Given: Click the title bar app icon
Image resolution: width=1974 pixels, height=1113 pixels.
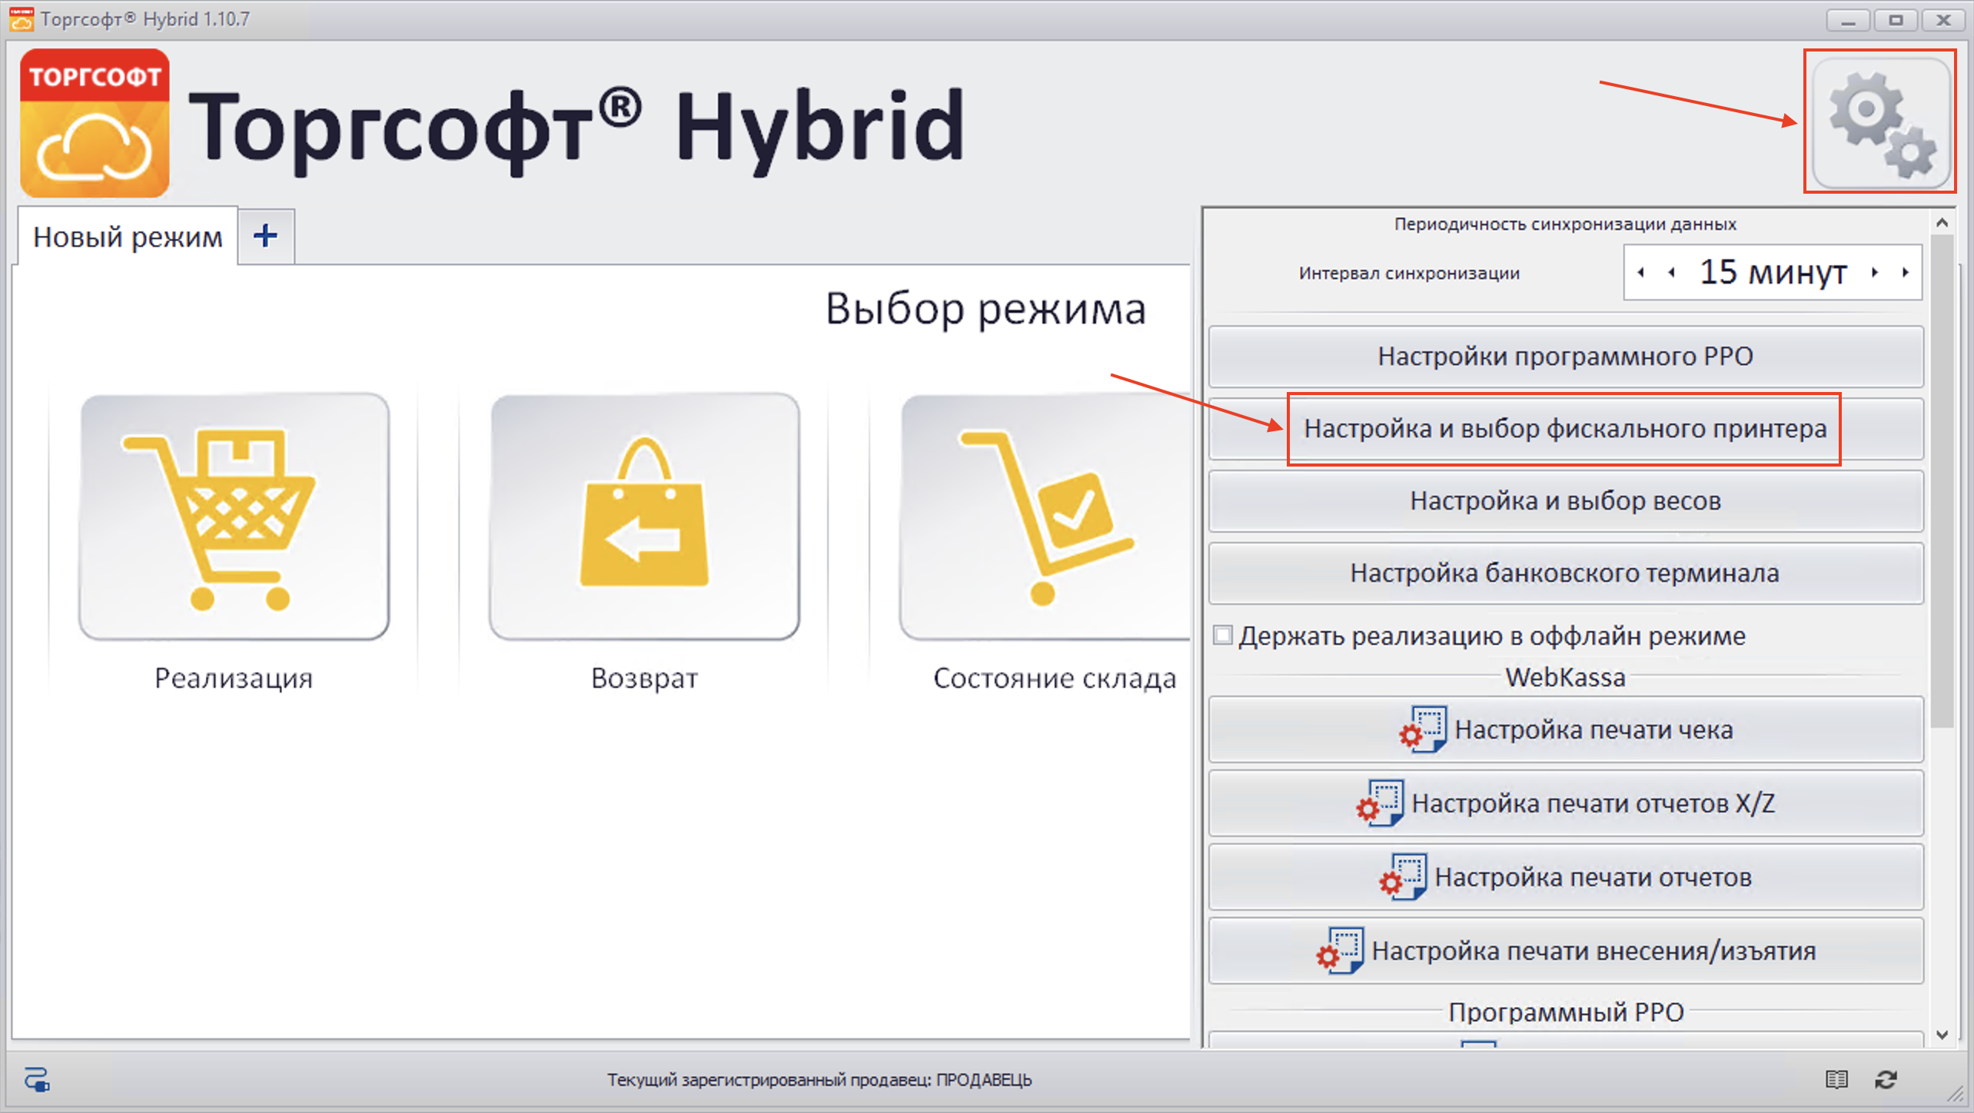Looking at the screenshot, I should [x=21, y=19].
